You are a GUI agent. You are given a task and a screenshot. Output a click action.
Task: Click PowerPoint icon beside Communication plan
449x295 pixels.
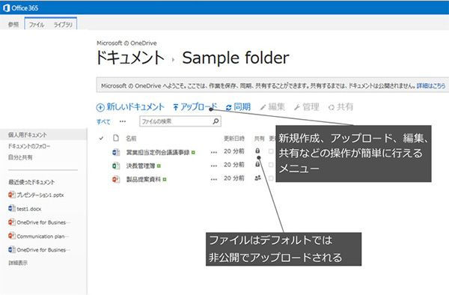[12, 236]
